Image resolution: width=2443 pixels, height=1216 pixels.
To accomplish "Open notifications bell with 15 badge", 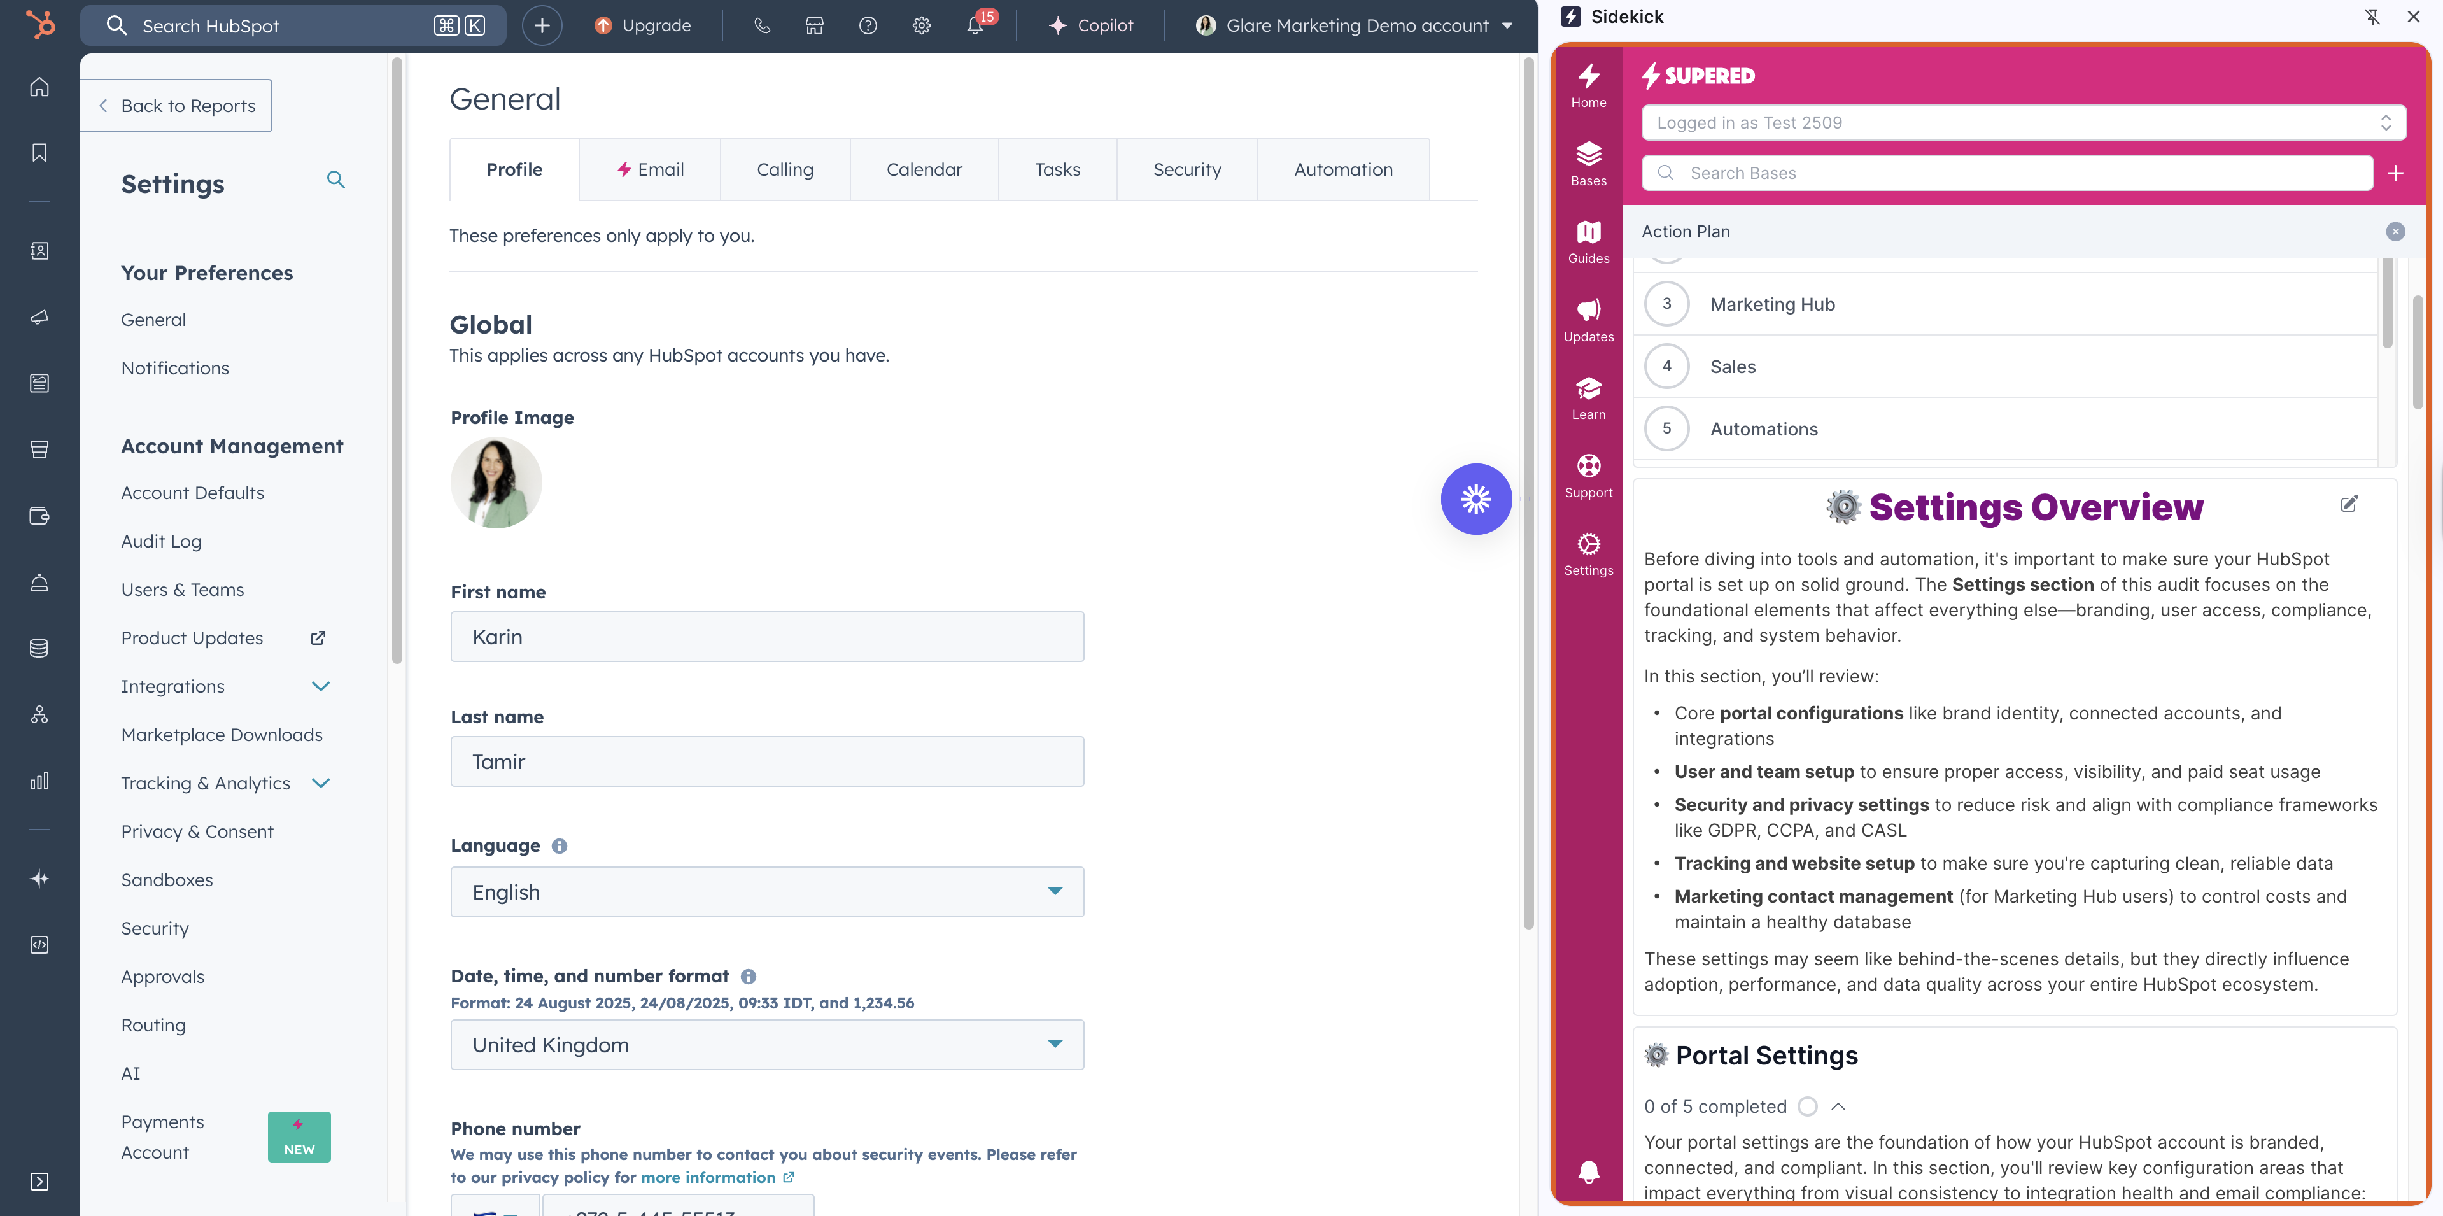I will [977, 25].
